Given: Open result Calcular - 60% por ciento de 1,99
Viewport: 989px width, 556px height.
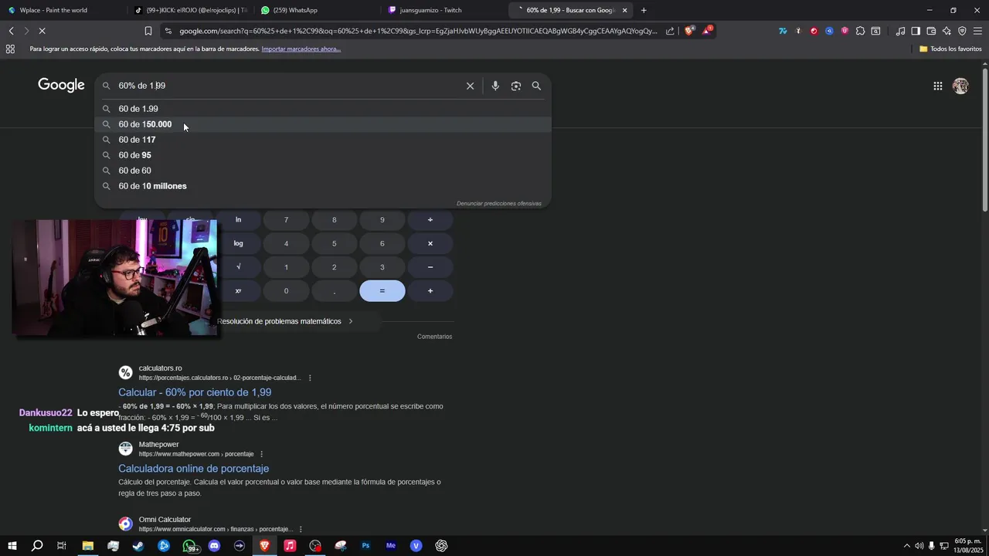Looking at the screenshot, I should point(195,392).
